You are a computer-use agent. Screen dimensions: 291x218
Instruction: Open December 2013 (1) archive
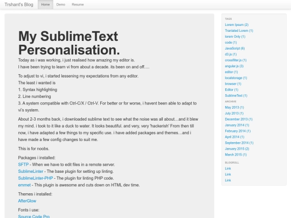(239, 119)
